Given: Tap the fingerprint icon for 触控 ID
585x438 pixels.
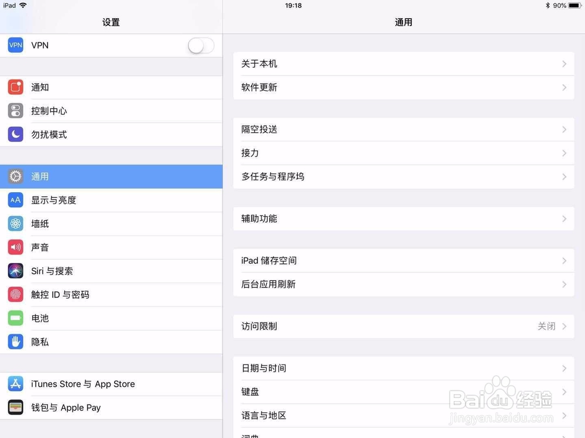Looking at the screenshot, I should tap(15, 294).
